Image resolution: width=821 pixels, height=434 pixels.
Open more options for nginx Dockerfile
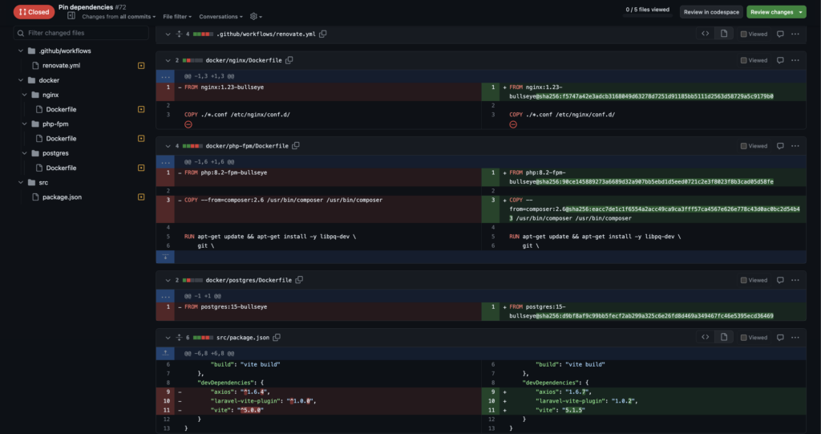point(795,60)
